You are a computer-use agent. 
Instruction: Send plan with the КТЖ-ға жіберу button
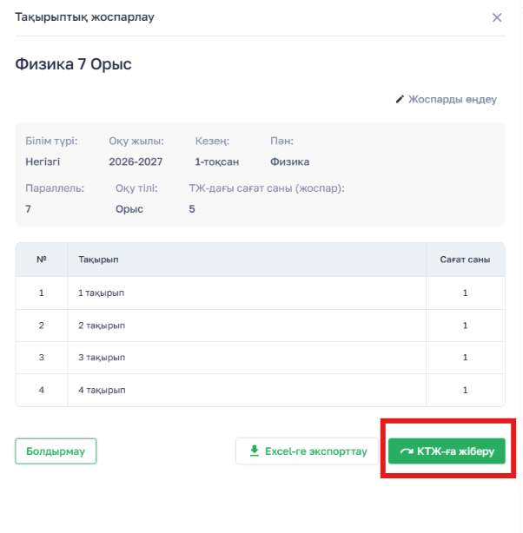click(x=447, y=451)
